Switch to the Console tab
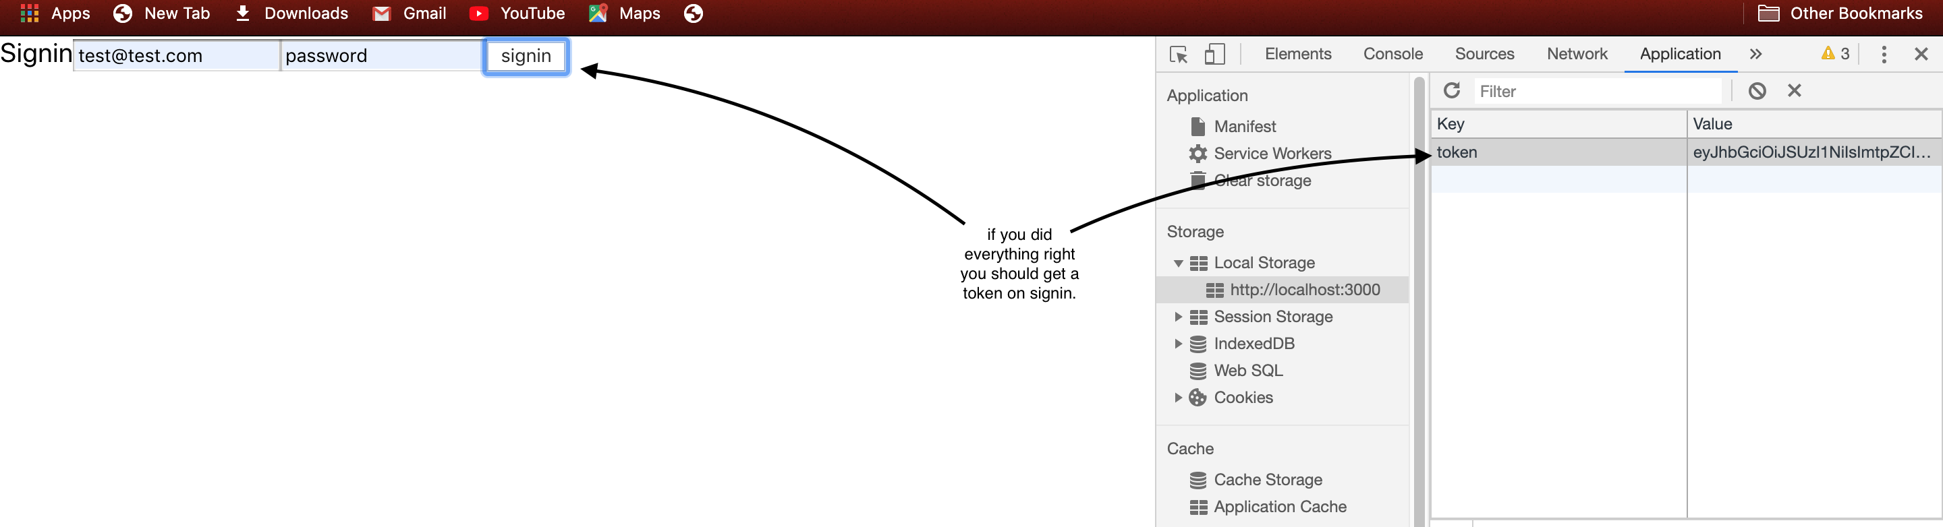The width and height of the screenshot is (1943, 527). click(x=1393, y=53)
